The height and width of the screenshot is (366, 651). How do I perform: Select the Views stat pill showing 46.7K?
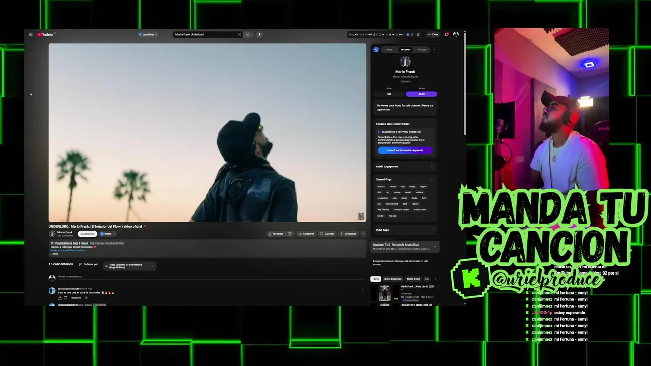(422, 94)
